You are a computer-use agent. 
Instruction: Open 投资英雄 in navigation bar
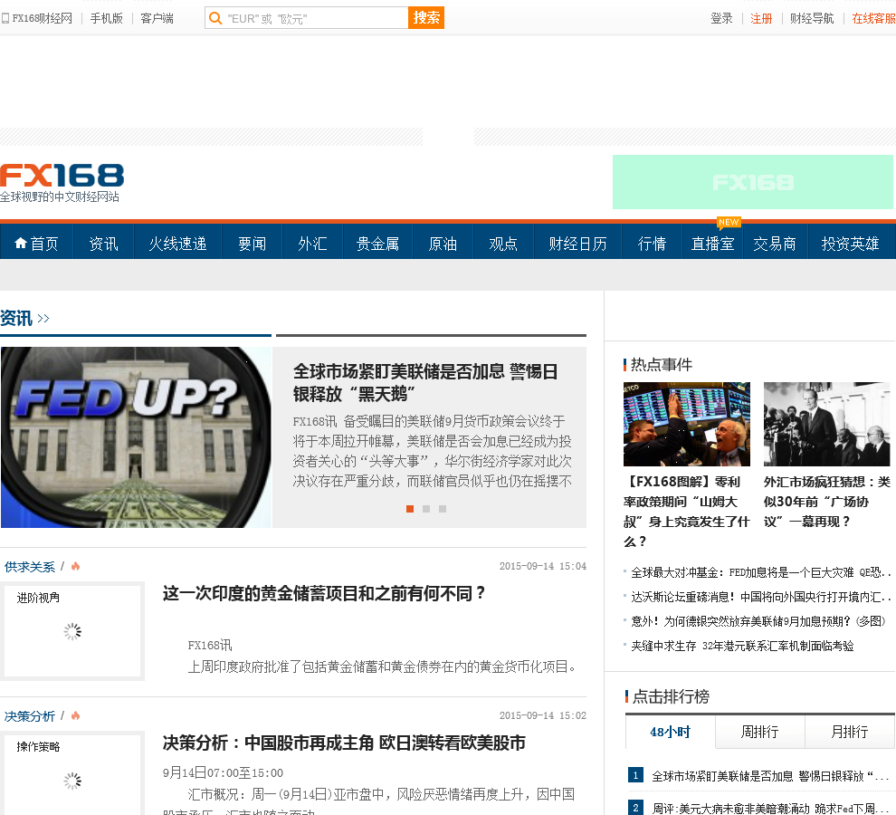point(850,244)
